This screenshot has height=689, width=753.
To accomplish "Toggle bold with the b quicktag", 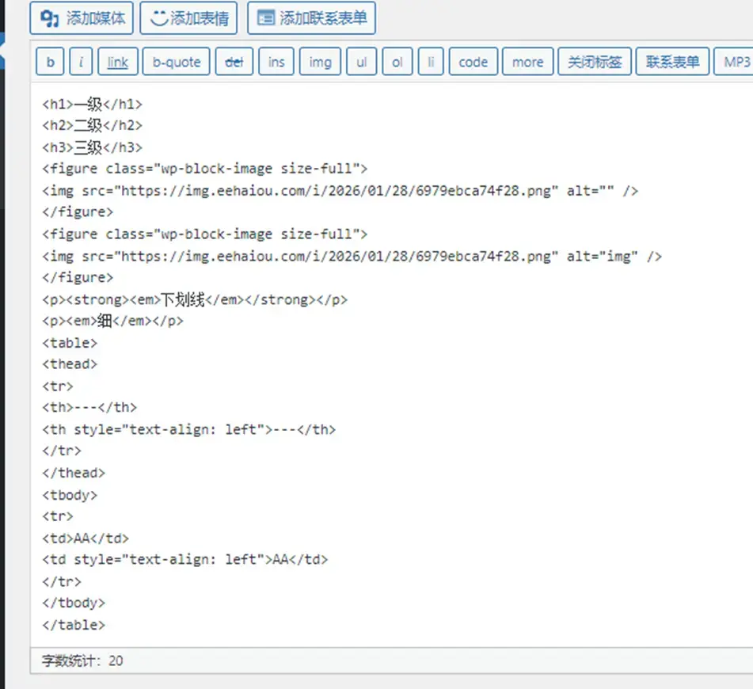I will [x=49, y=62].
